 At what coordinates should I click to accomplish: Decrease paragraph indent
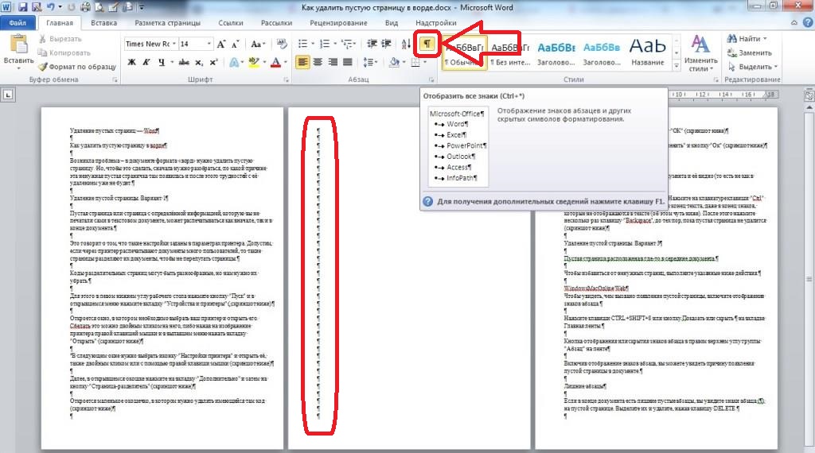coord(372,44)
